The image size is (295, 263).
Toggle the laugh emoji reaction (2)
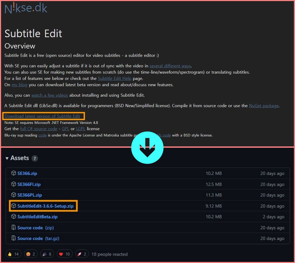point(31,254)
